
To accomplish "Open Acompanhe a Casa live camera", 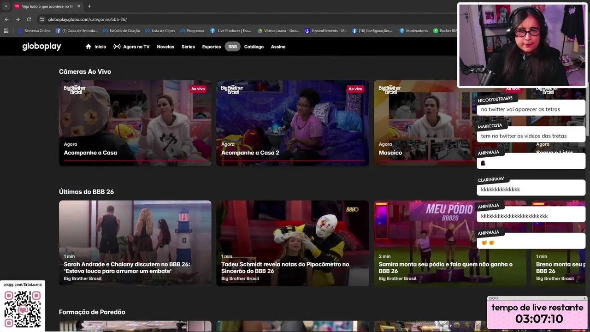I will click(135, 123).
